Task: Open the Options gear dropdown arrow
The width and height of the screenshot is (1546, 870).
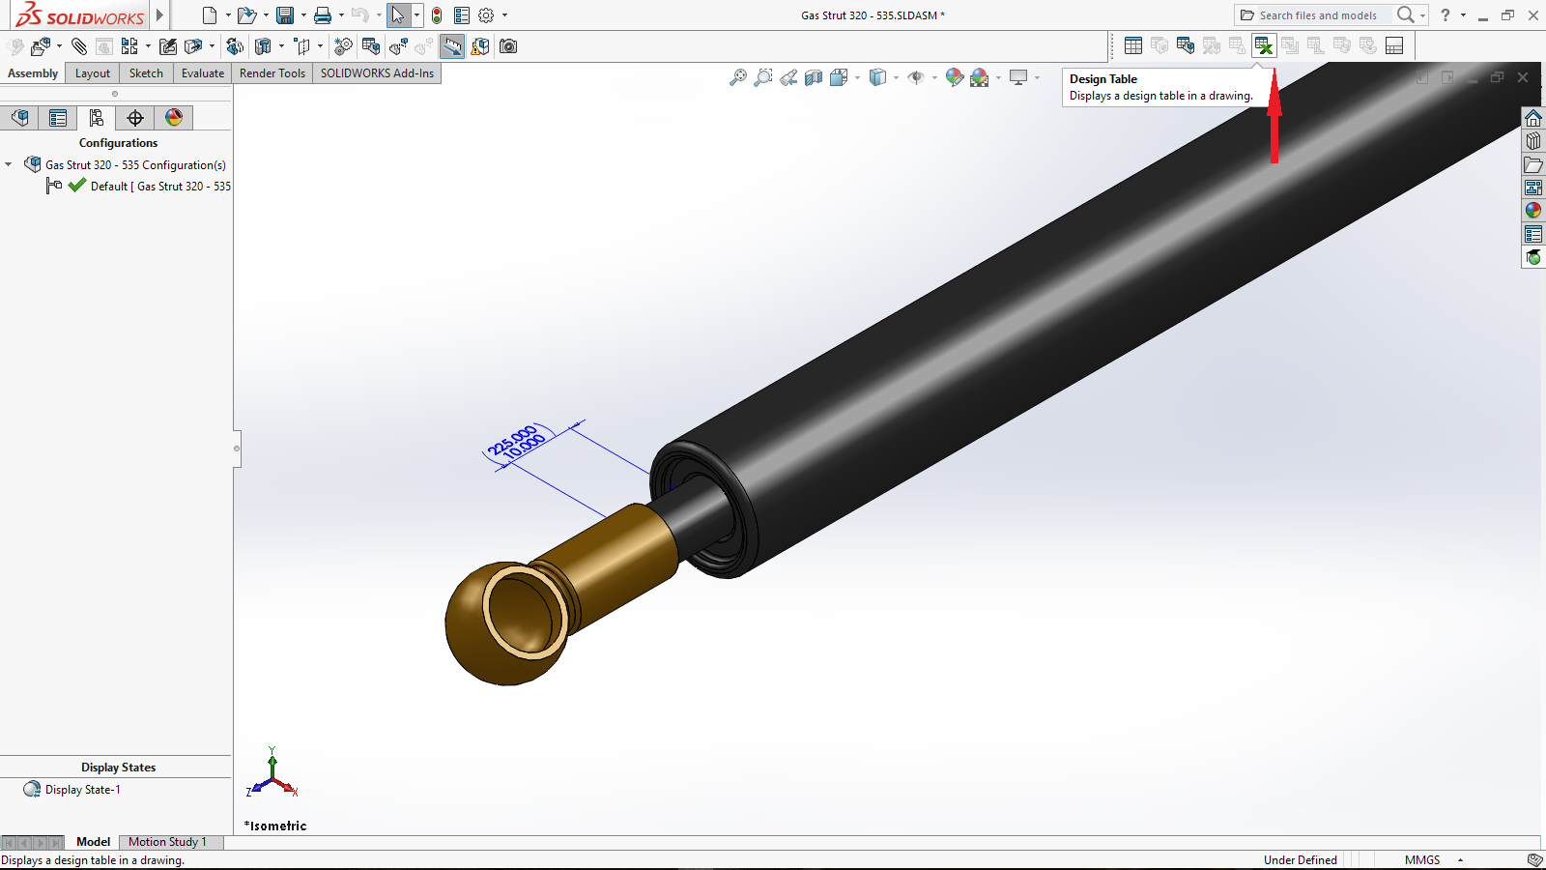Action: [504, 15]
